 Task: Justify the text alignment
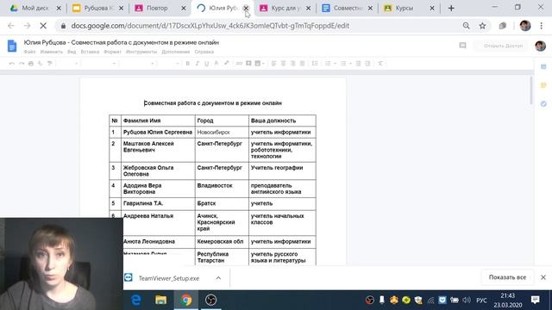pos(302,64)
